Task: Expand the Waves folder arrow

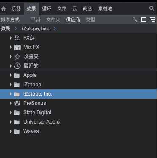Action: 11,131
